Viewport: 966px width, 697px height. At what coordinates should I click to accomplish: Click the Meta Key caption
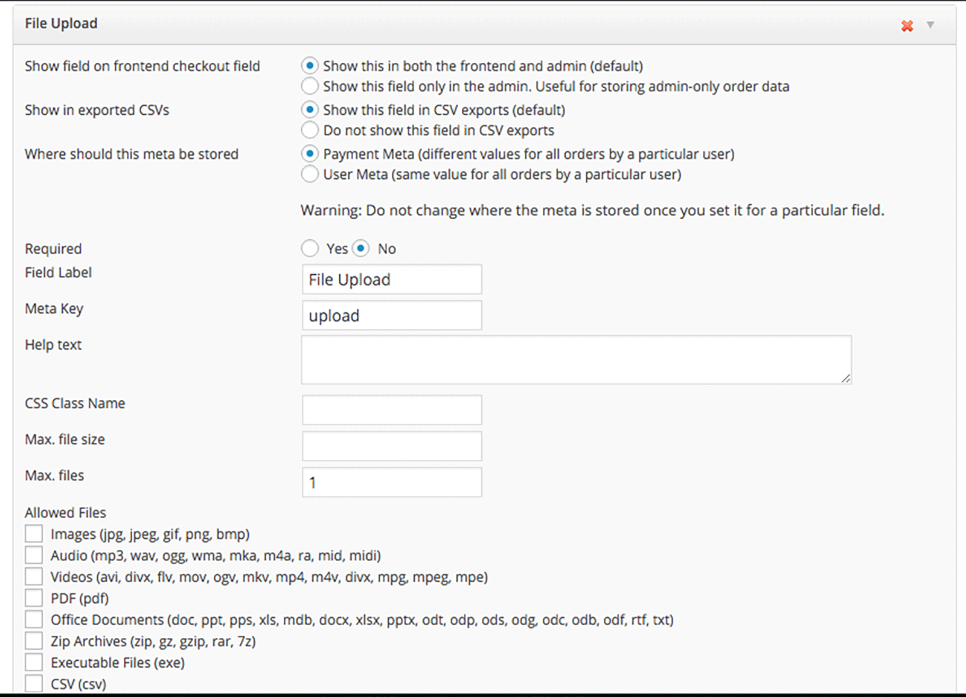coord(54,309)
